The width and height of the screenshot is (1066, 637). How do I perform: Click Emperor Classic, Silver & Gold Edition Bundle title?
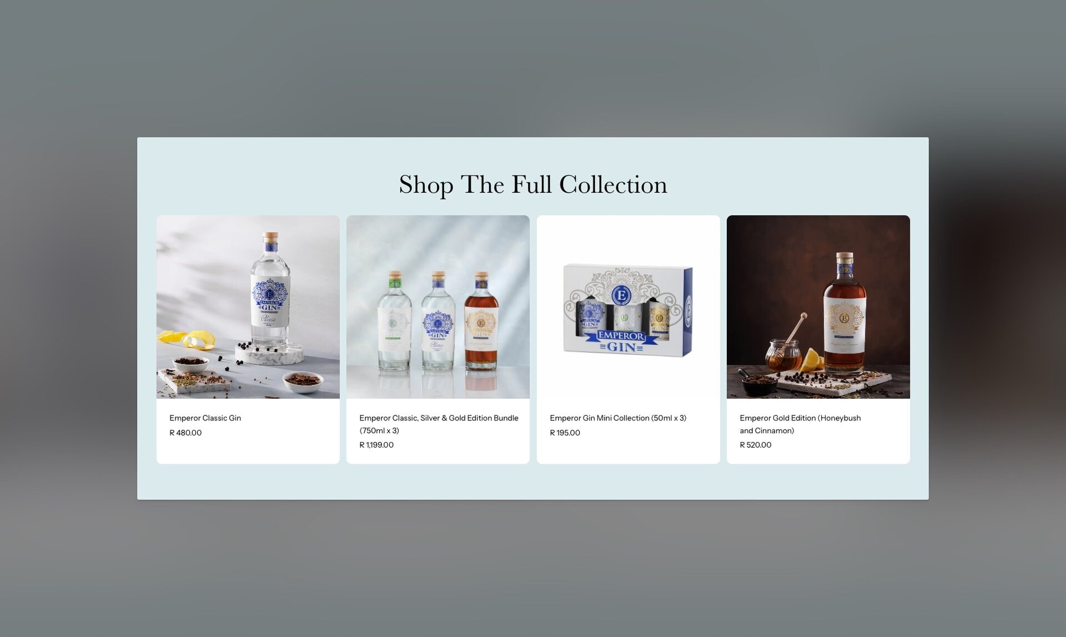[x=439, y=424]
